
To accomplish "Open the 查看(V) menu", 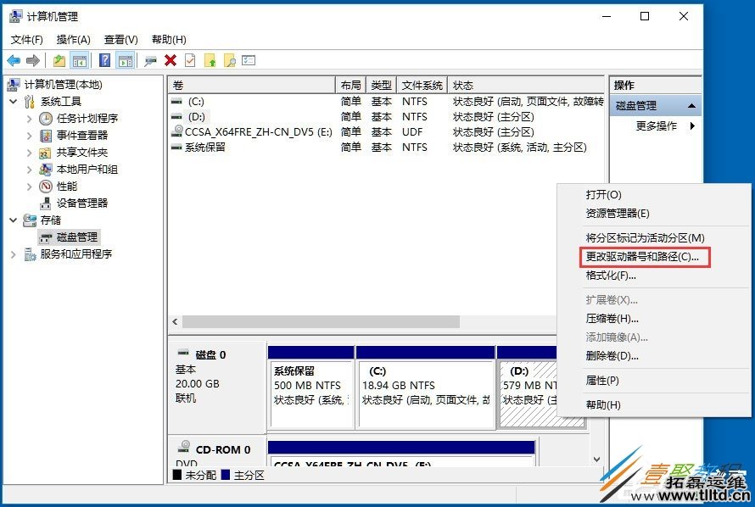I will (x=120, y=39).
